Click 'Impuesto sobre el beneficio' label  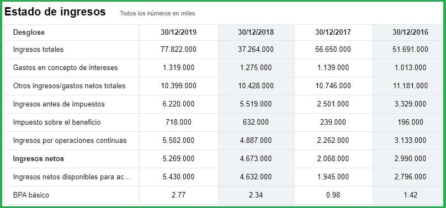57,122
